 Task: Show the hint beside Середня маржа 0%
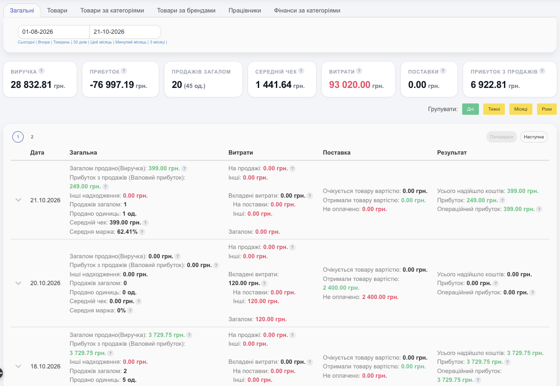[x=130, y=311]
